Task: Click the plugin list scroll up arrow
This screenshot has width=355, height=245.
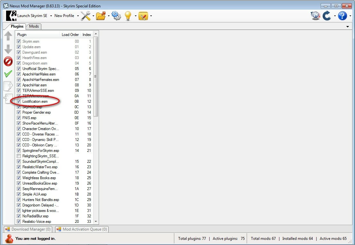Action: click(96, 34)
